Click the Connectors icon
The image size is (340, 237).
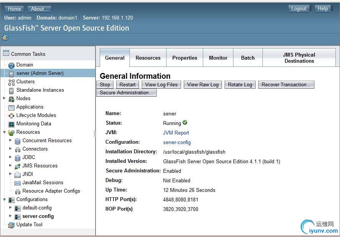click(18, 149)
